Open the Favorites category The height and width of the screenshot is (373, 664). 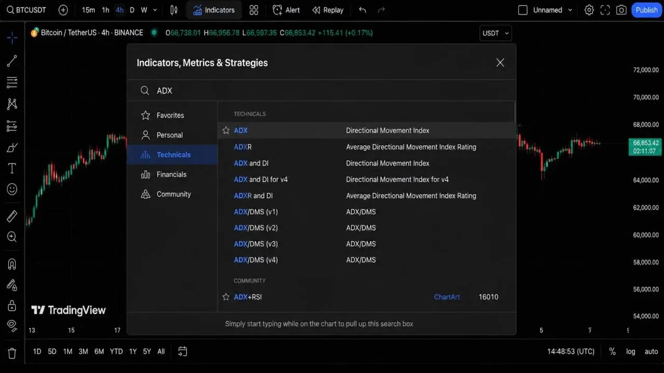tap(172, 115)
